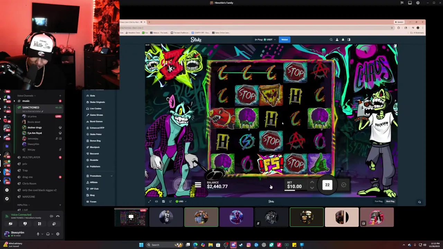443x249 pixels.
Task: Open the music channel in Discord
Action: (x=39, y=101)
